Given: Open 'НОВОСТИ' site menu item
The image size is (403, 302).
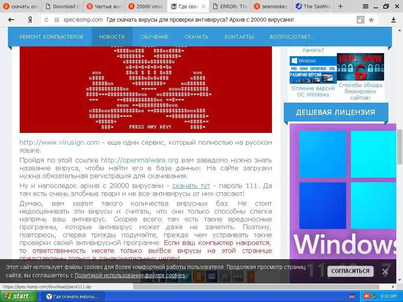Looking at the screenshot, I should [112, 37].
